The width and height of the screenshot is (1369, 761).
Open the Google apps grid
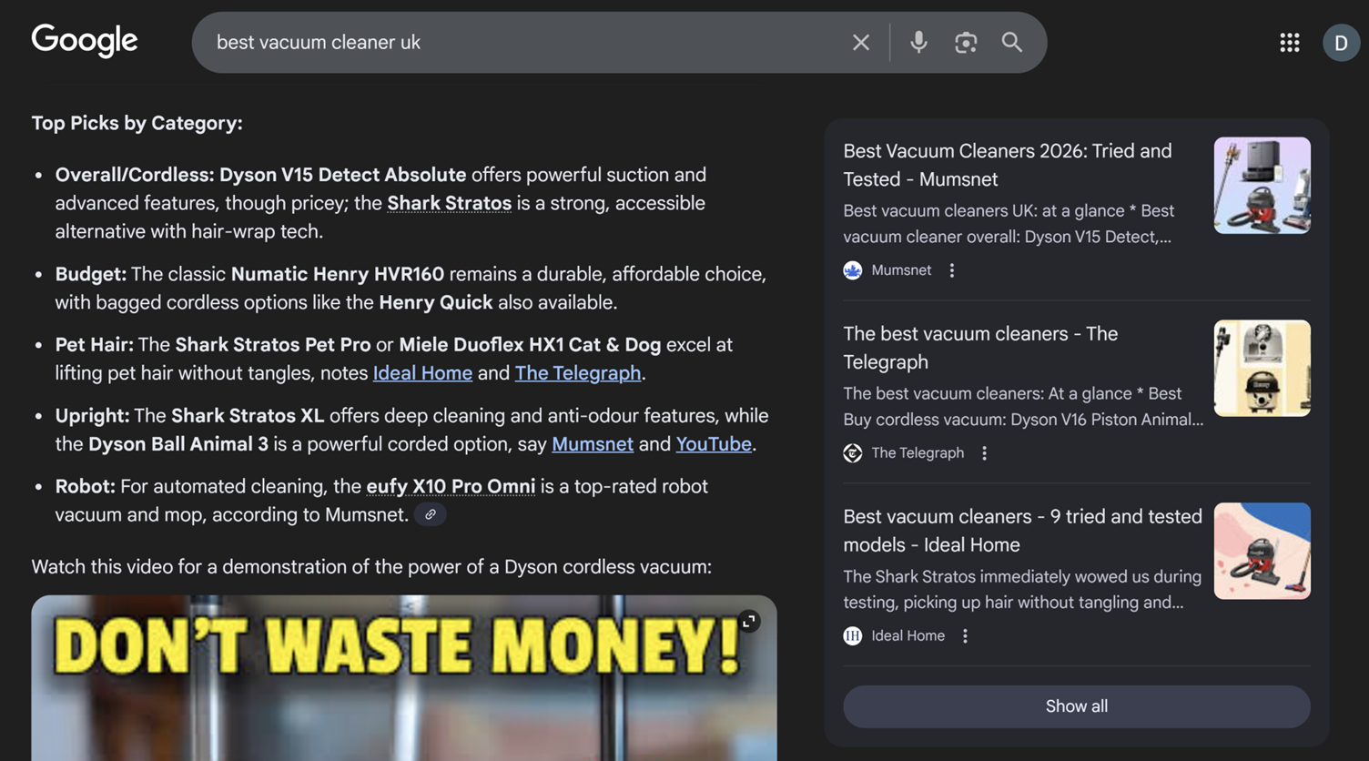click(x=1289, y=43)
